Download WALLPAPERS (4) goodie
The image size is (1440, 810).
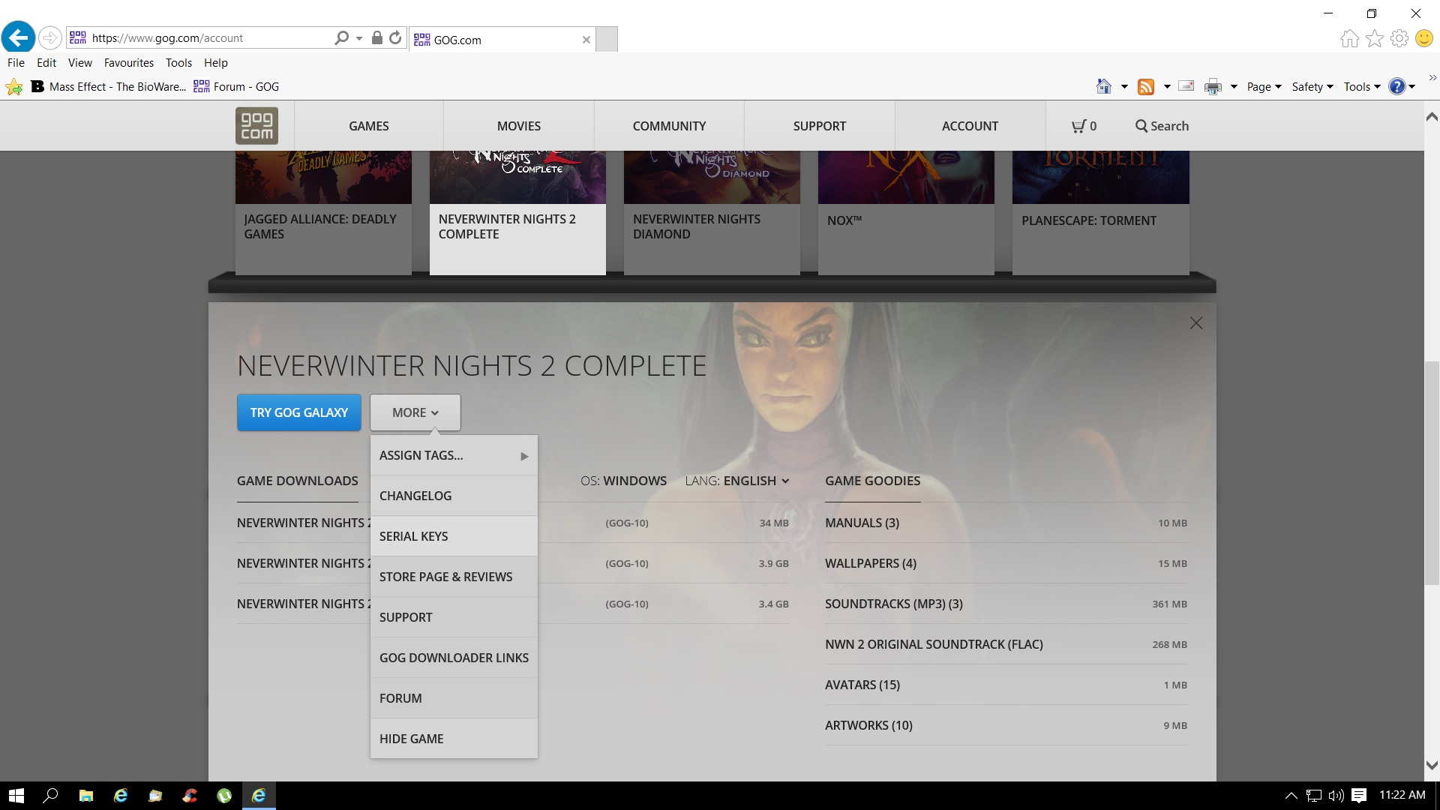click(x=1006, y=563)
